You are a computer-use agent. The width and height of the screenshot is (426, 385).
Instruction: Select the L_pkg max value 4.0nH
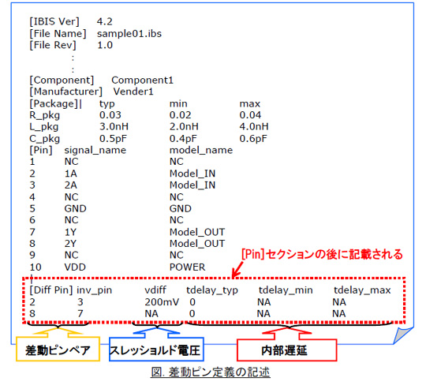[254, 126]
